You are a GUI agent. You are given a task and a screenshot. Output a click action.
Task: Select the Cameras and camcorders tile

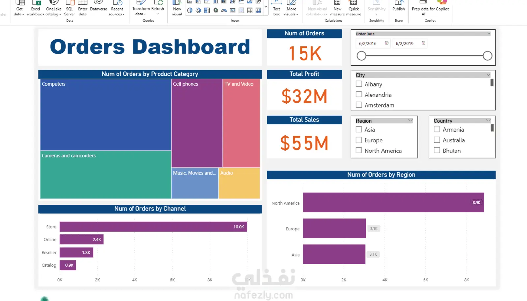point(105,175)
